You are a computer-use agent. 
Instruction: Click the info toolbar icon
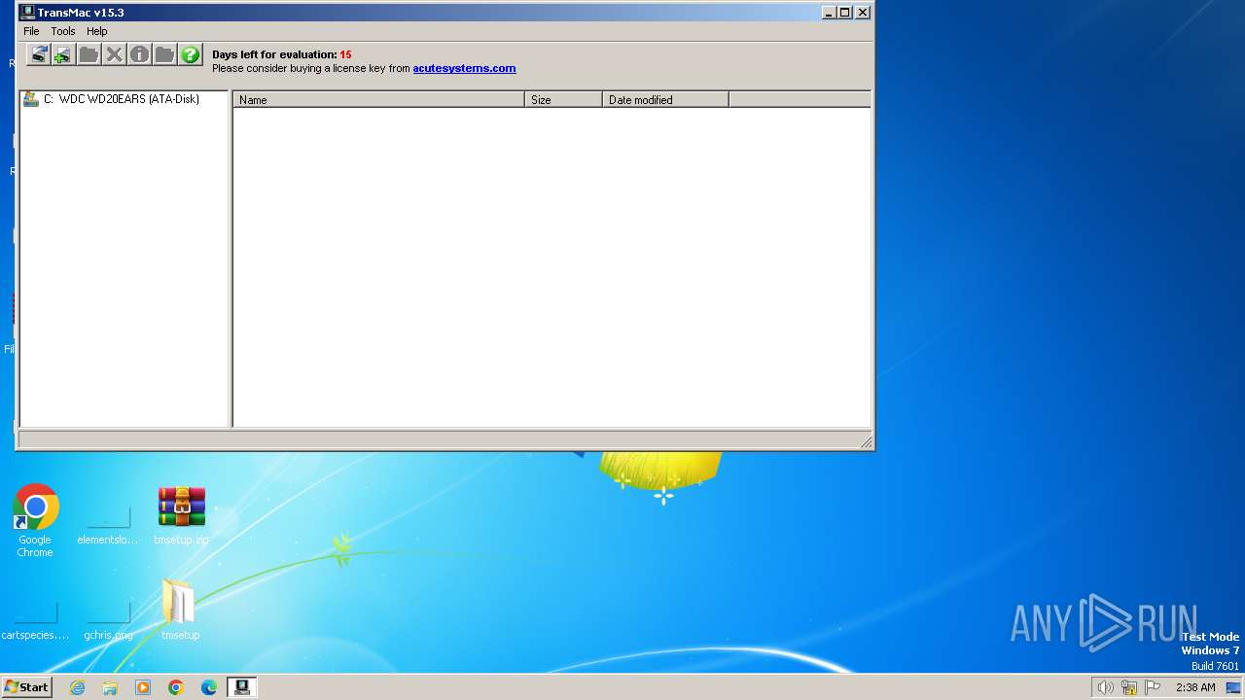click(139, 54)
